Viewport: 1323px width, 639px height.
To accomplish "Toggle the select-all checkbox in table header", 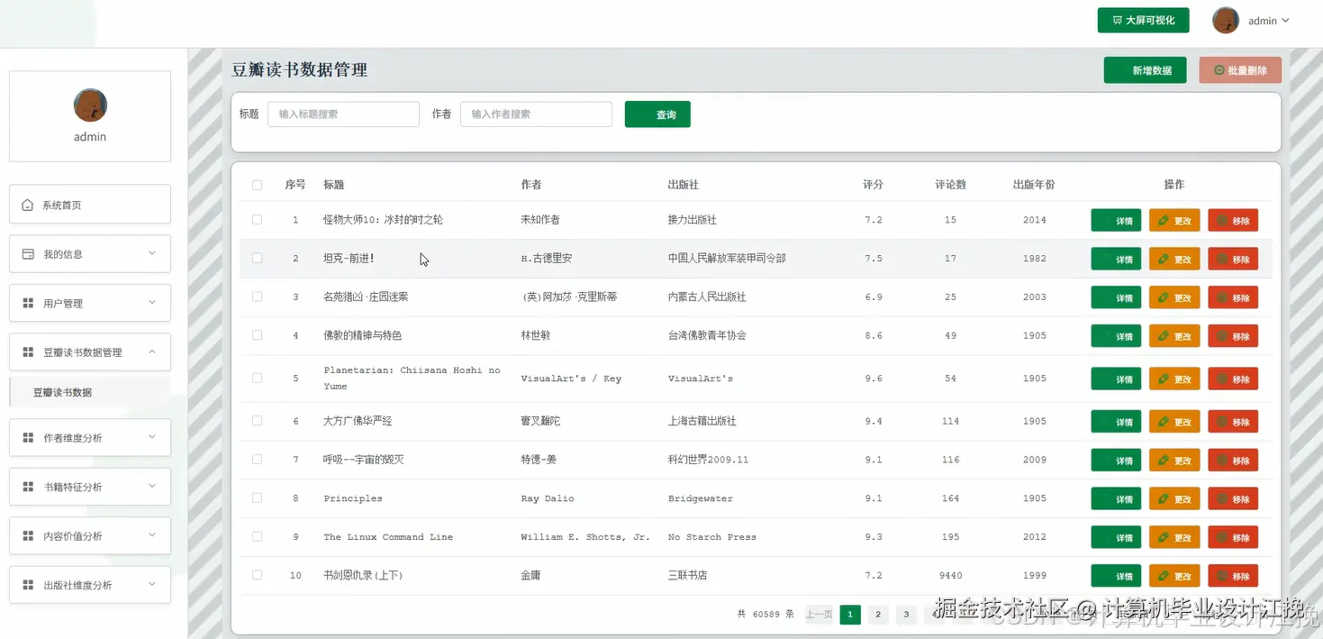I will tap(257, 185).
